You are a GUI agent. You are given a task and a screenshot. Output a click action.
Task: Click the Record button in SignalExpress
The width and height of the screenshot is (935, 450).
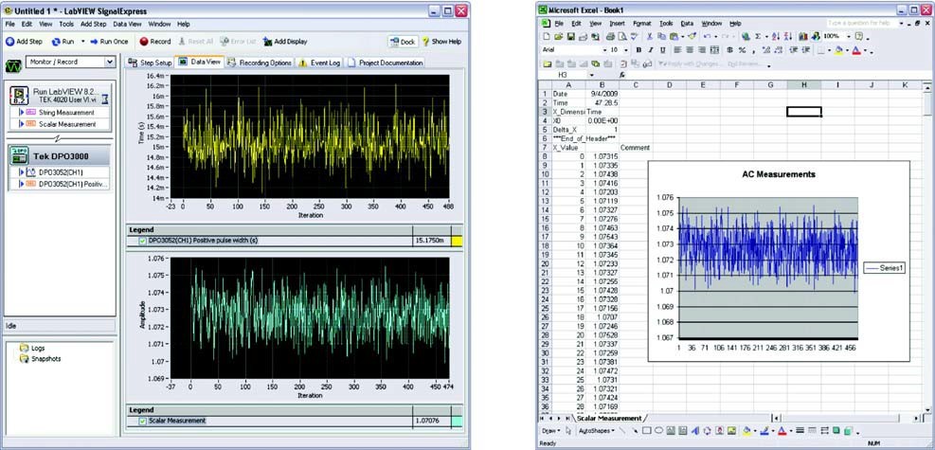click(x=155, y=42)
